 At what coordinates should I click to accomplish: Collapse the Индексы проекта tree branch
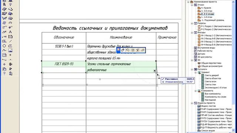tap(192, 103)
